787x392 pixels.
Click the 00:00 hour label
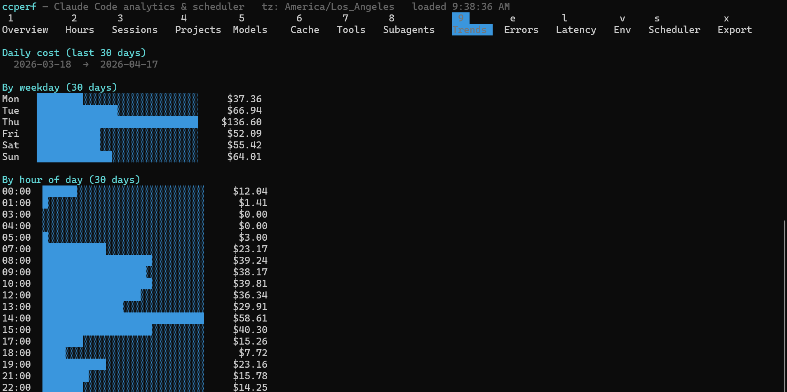16,191
